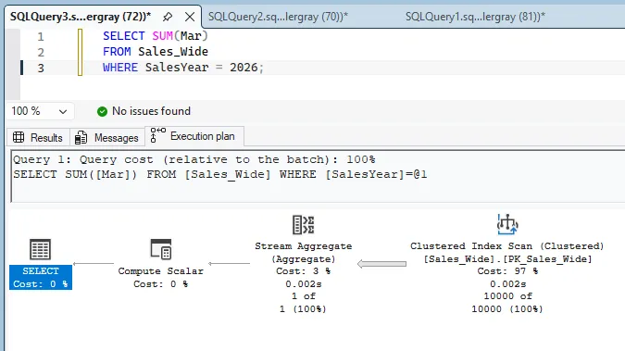The image size is (625, 351).
Task: Select the SELECT operator icon in plan
Action: pyautogui.click(x=40, y=250)
